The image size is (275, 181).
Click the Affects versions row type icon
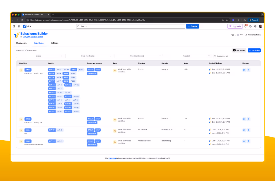tap(115, 142)
